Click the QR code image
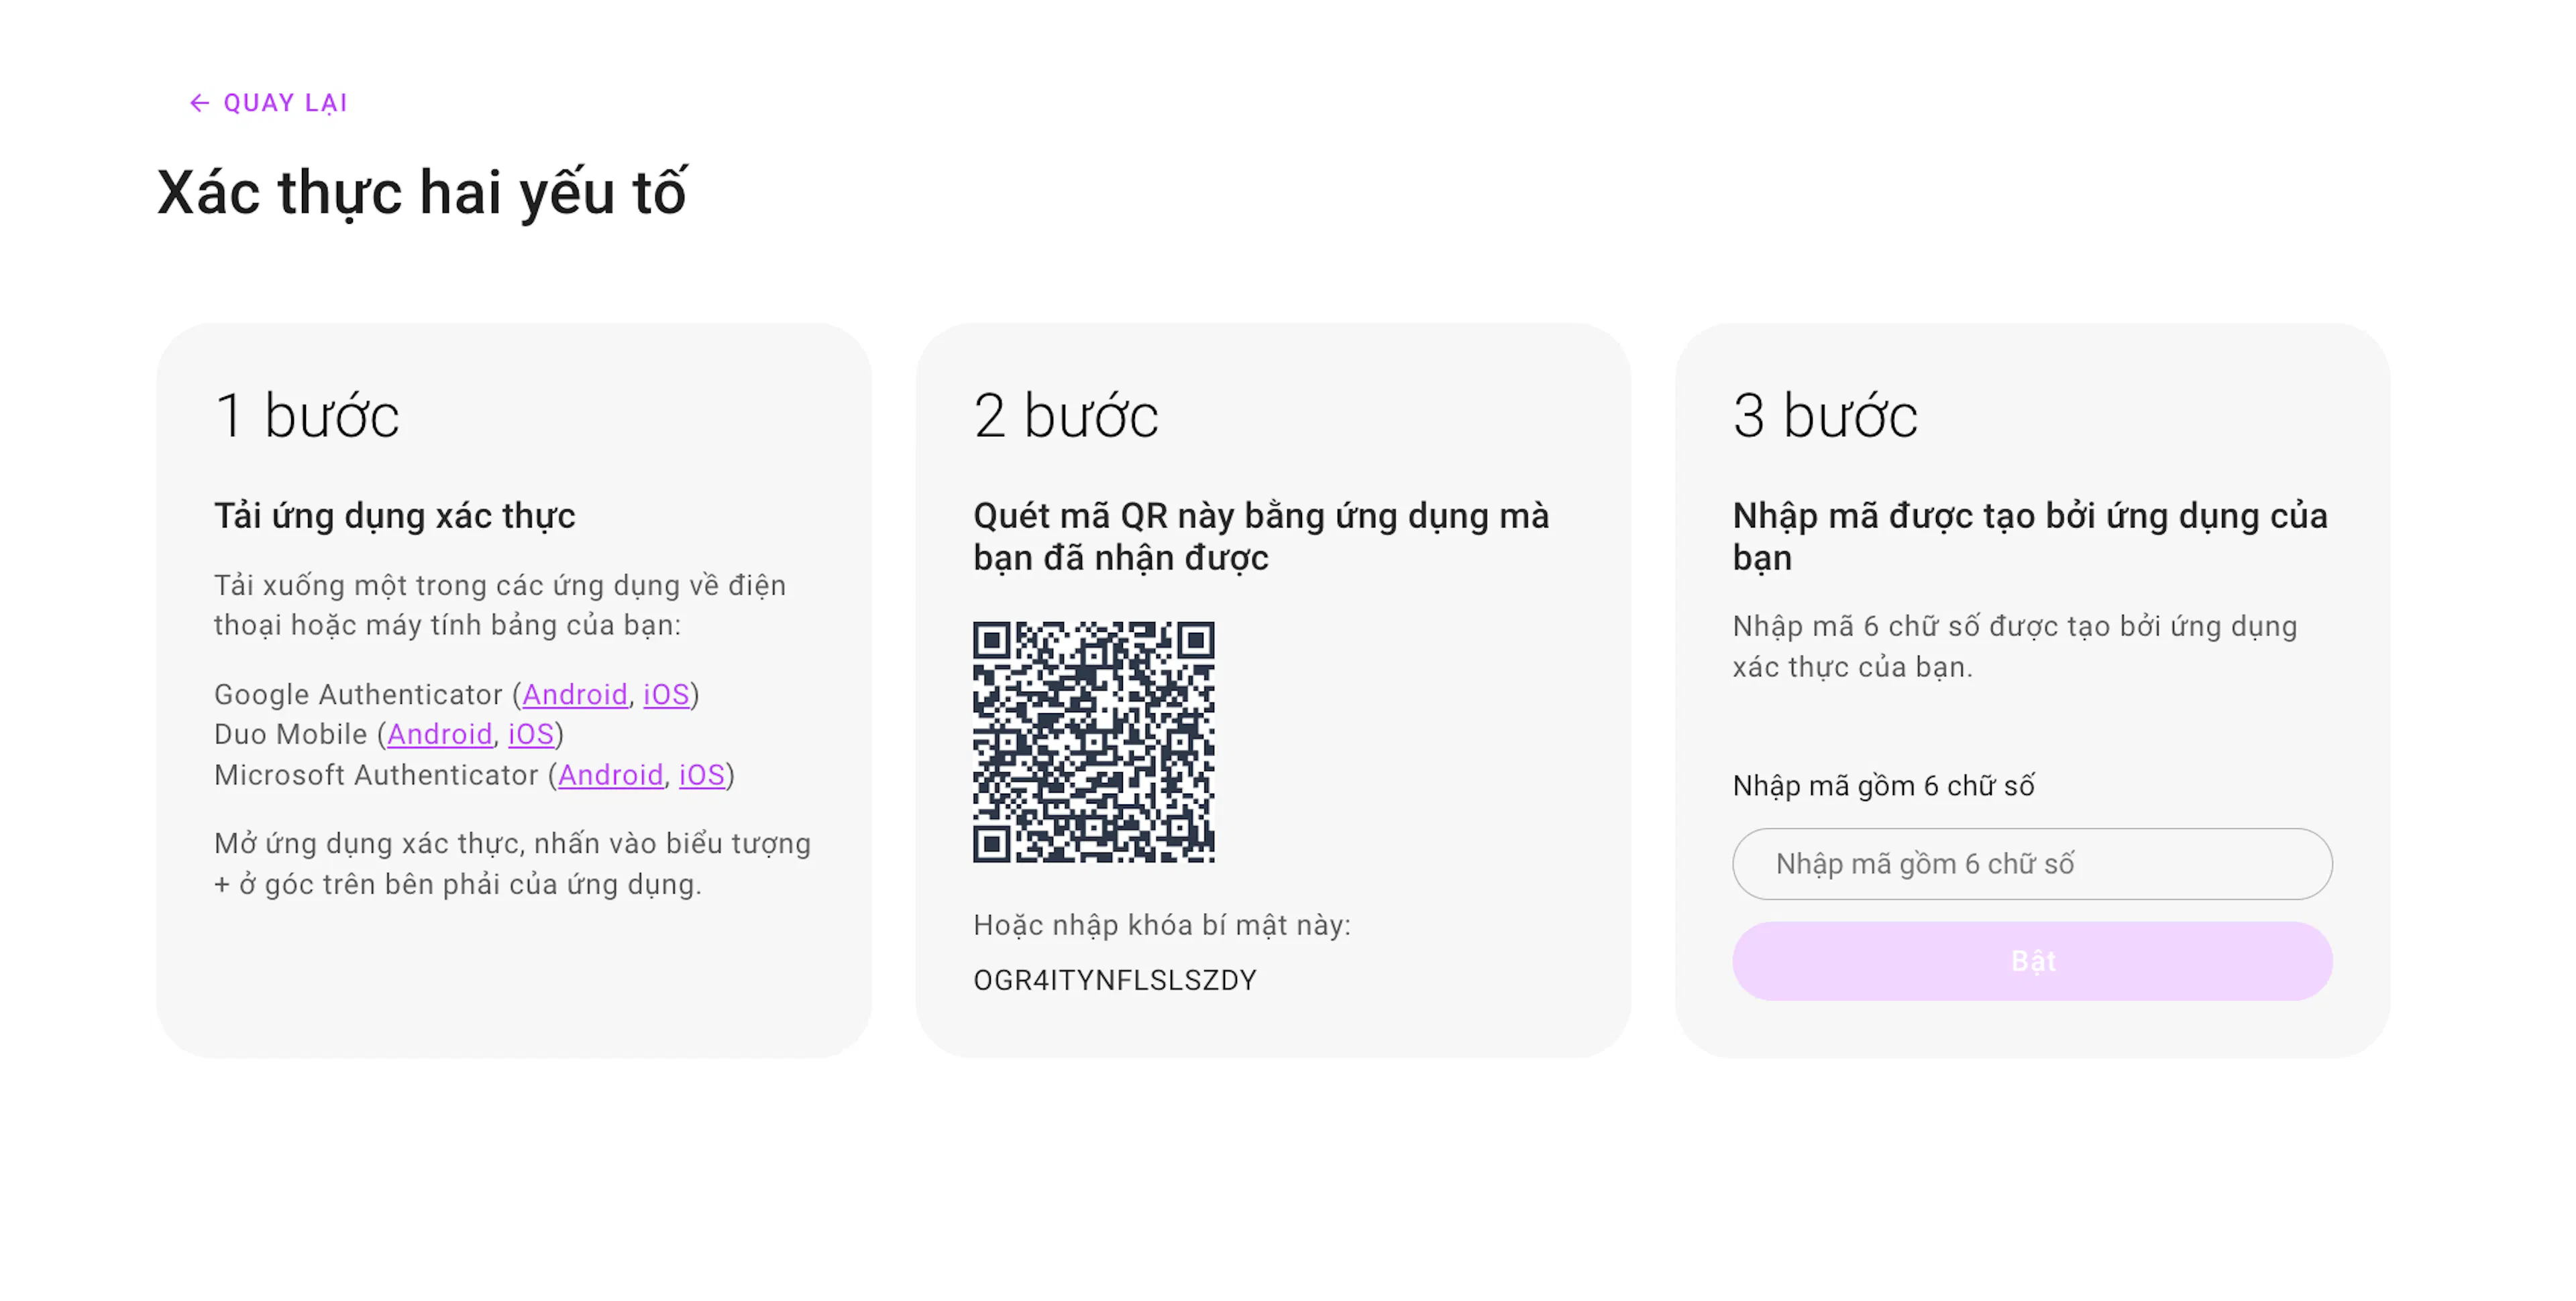The height and width of the screenshot is (1301, 2576). (1094, 743)
